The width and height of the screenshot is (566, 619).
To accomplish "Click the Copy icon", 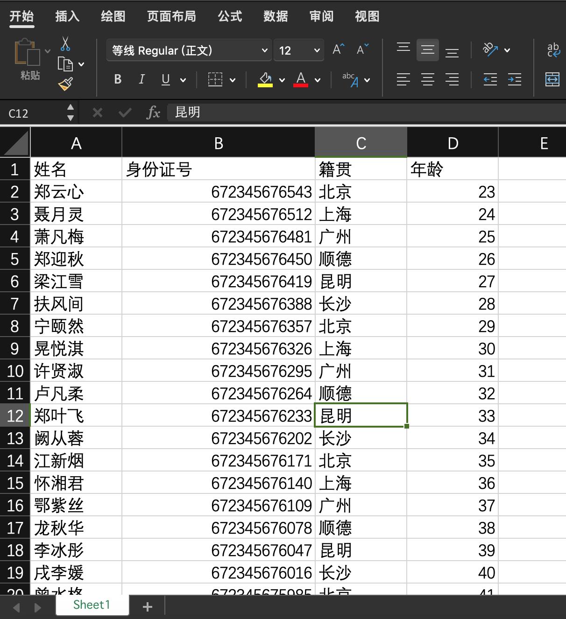I will click(x=65, y=64).
